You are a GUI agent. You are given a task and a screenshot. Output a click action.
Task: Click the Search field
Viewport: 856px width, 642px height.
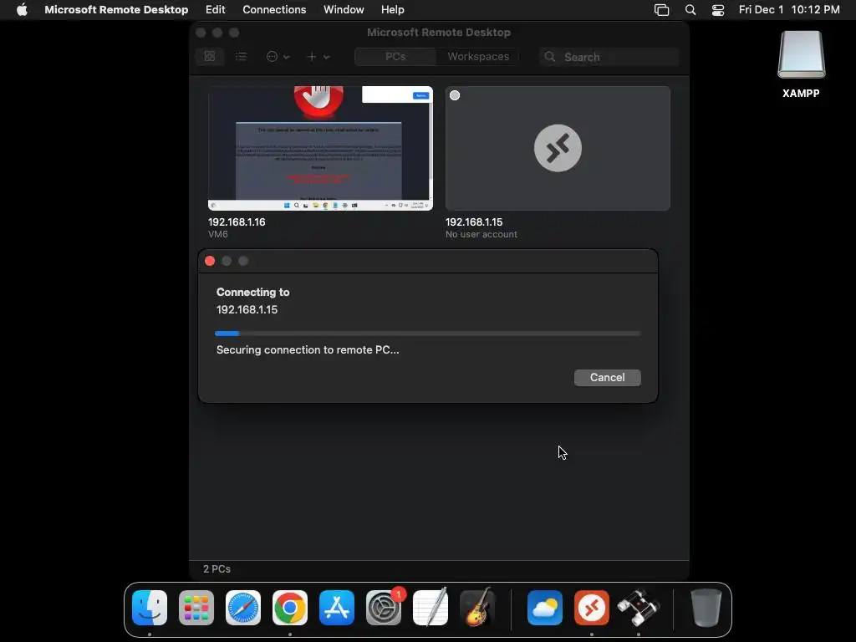609,57
